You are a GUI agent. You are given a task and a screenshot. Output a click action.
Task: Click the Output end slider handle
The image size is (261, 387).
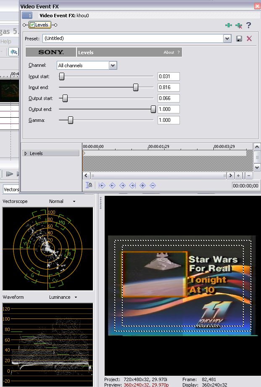click(153, 109)
